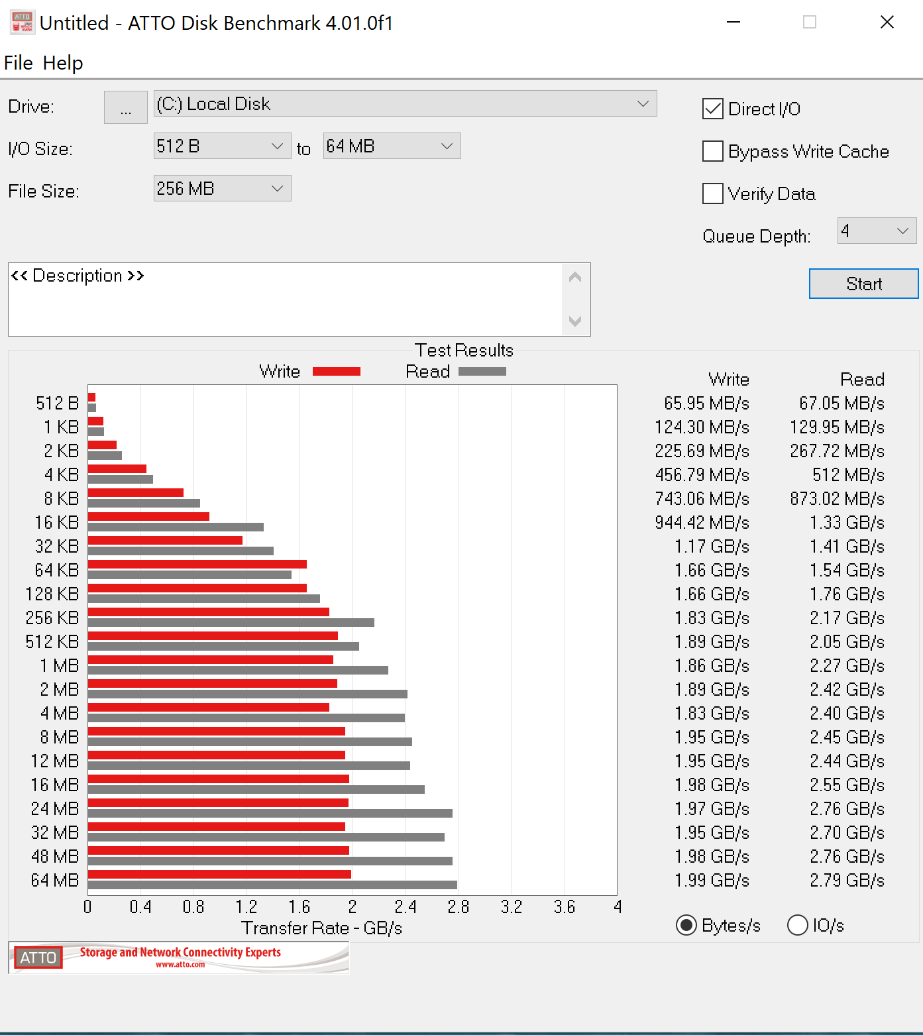
Task: Click write value 1.99 GB/s
Action: (712, 881)
